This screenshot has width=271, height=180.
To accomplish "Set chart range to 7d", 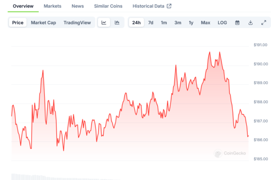I will 151,22.
